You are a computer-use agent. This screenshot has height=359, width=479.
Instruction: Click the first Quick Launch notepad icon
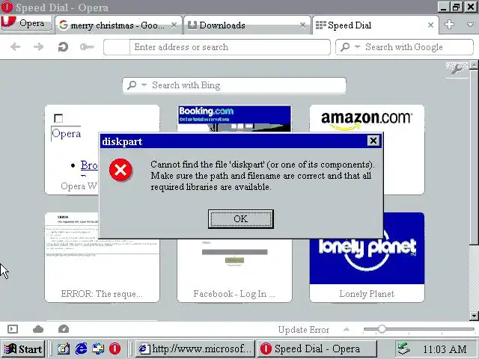64,349
